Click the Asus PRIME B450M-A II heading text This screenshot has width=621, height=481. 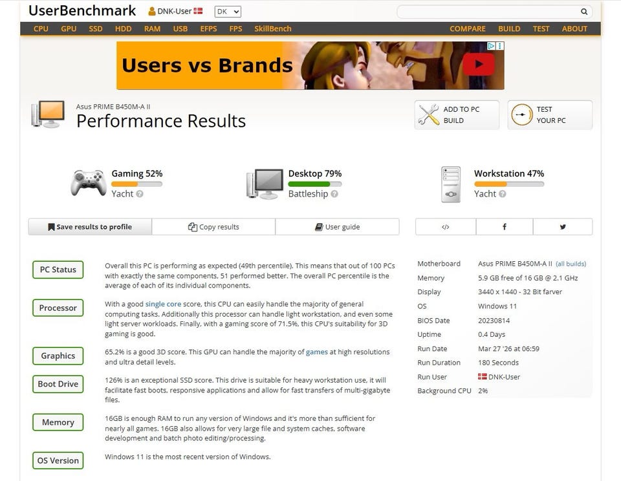coord(113,107)
